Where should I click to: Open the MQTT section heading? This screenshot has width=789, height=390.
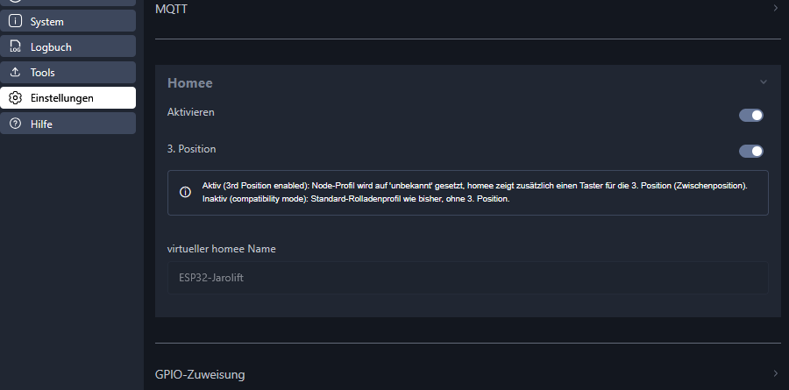pos(172,9)
